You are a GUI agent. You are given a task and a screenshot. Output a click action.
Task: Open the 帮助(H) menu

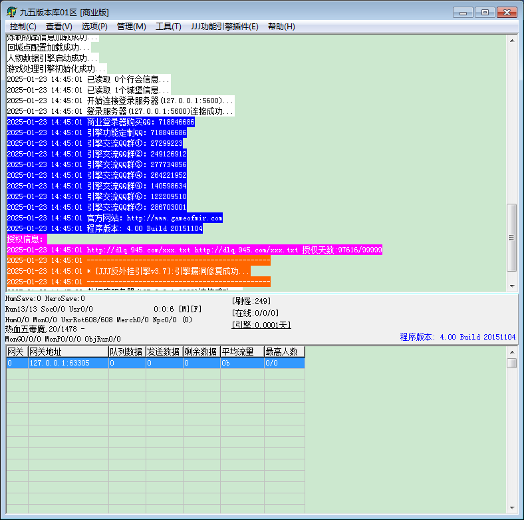(x=281, y=27)
